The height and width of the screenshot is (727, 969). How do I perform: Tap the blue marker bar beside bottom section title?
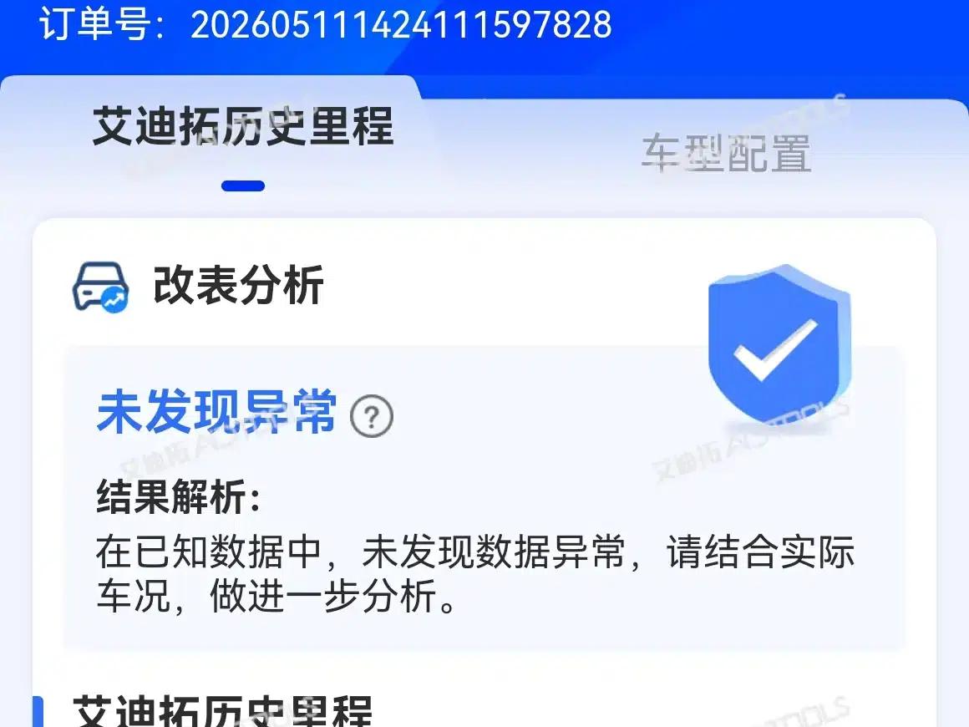(38, 712)
